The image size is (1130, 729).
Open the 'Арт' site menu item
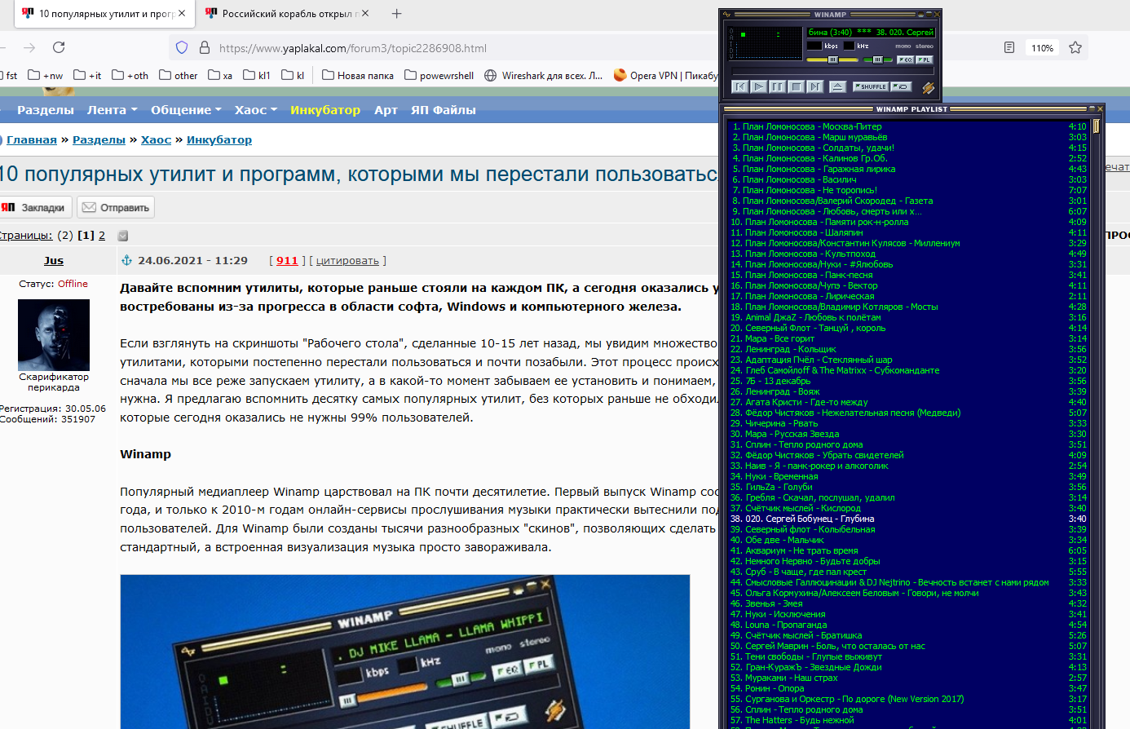coord(386,110)
